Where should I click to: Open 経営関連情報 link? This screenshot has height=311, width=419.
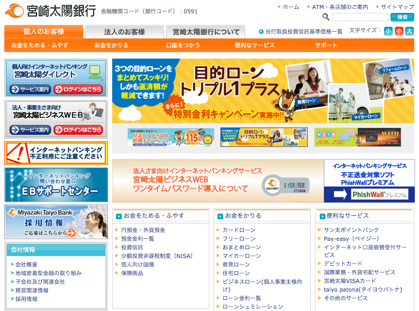click(32, 290)
